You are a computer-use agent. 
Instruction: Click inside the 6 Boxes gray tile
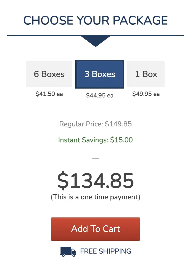tap(49, 74)
